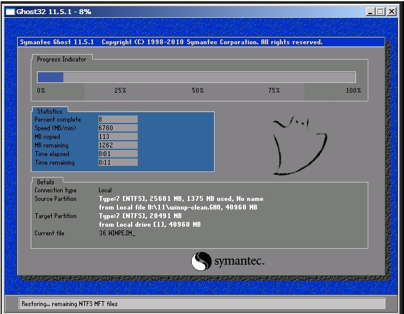The width and height of the screenshot is (404, 314).
Task: Click the Progress Indicator panel label
Action: pos(61,59)
